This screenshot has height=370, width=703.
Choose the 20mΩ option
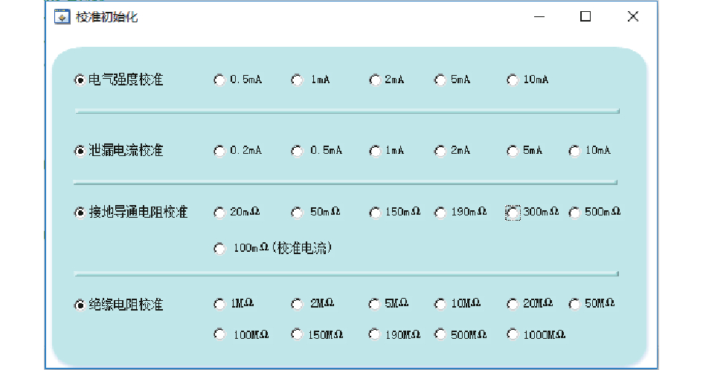tap(219, 212)
